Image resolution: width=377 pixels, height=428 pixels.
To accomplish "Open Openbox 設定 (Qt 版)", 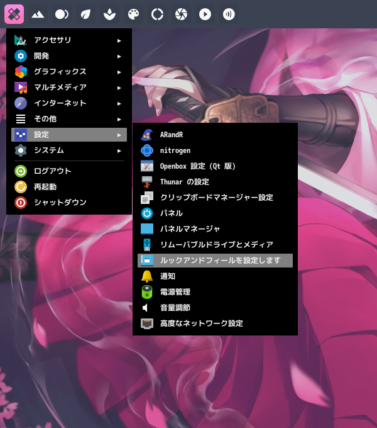I will click(215, 166).
